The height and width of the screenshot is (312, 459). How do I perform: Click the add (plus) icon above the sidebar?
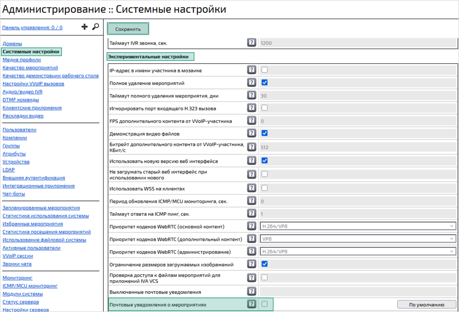coord(85,27)
